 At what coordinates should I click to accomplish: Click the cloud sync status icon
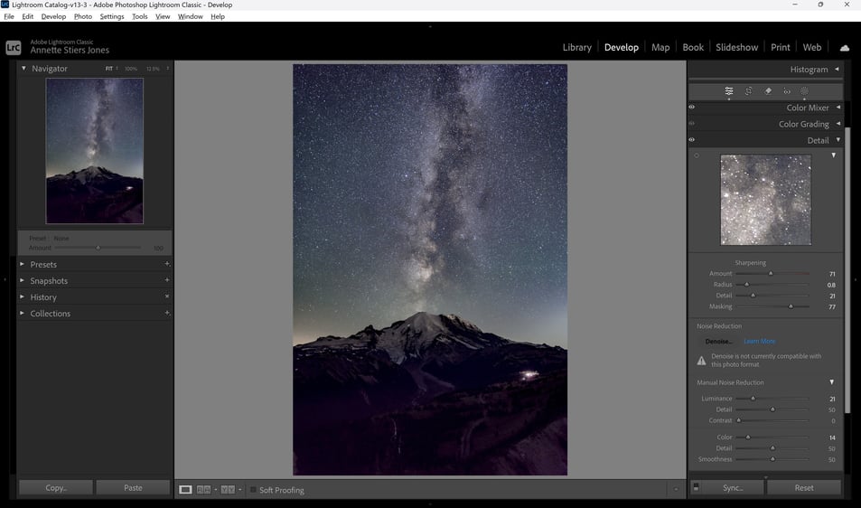(x=845, y=48)
